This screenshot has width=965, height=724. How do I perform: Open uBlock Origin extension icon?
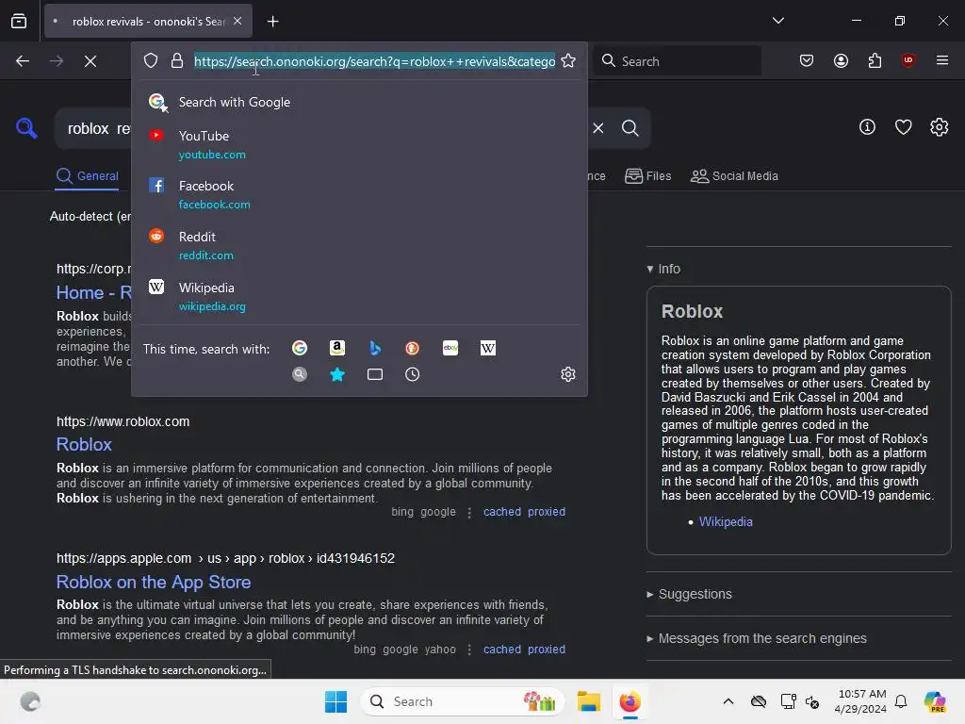tap(908, 60)
